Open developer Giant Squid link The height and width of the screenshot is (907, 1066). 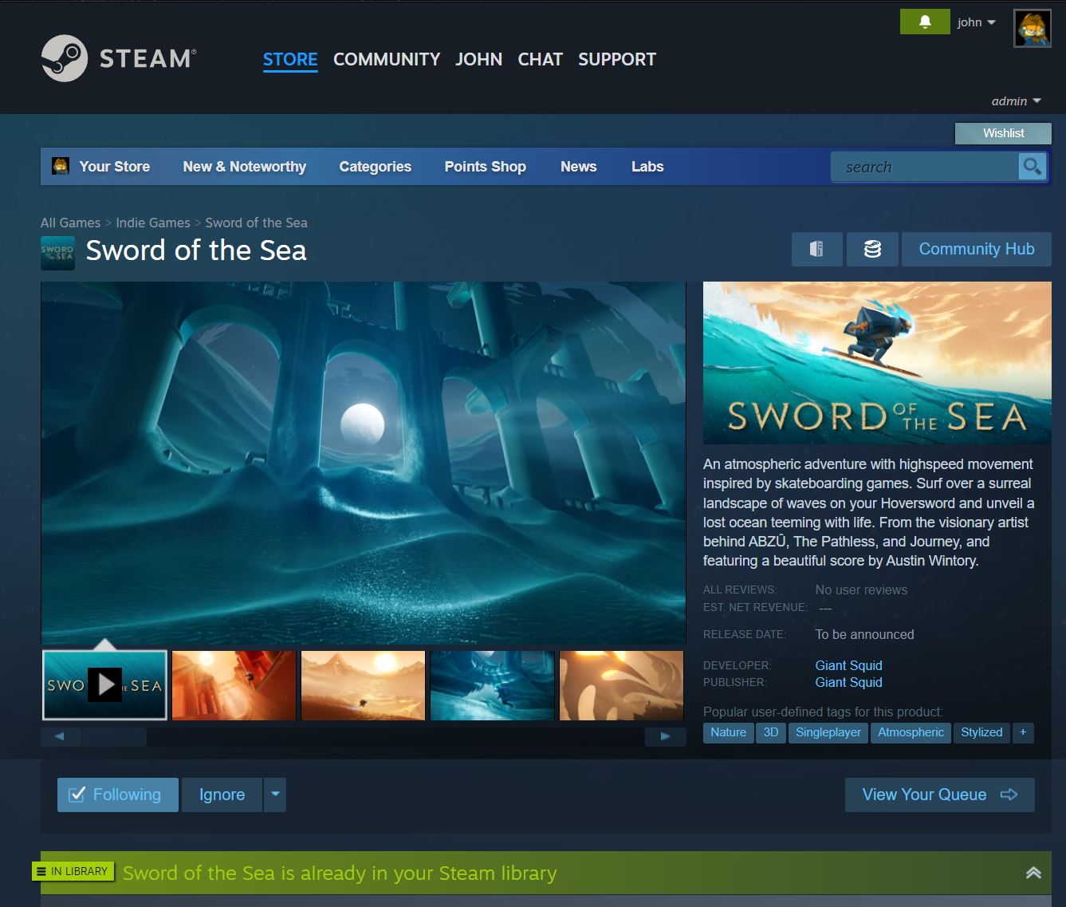(x=848, y=665)
